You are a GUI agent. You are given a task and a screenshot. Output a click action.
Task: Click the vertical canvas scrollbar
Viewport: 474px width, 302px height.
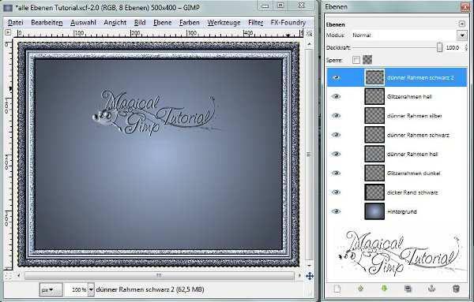pos(309,155)
